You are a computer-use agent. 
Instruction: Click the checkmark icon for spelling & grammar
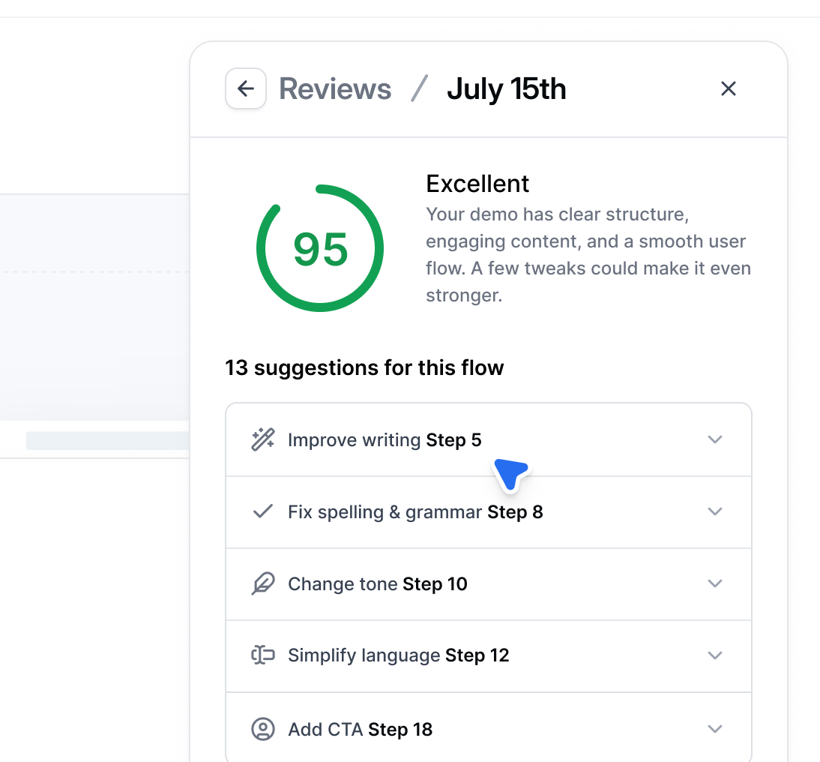[x=262, y=511]
